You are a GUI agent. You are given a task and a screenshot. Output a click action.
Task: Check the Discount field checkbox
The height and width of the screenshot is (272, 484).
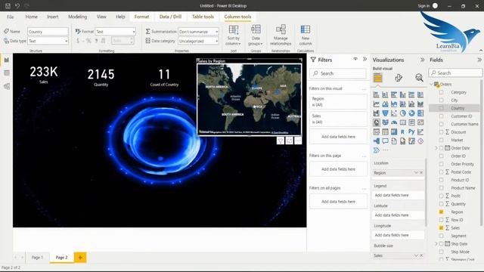441,132
